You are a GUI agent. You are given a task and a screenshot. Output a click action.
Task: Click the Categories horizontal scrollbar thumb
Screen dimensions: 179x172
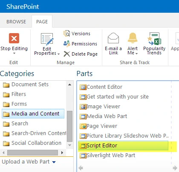tap(32, 152)
